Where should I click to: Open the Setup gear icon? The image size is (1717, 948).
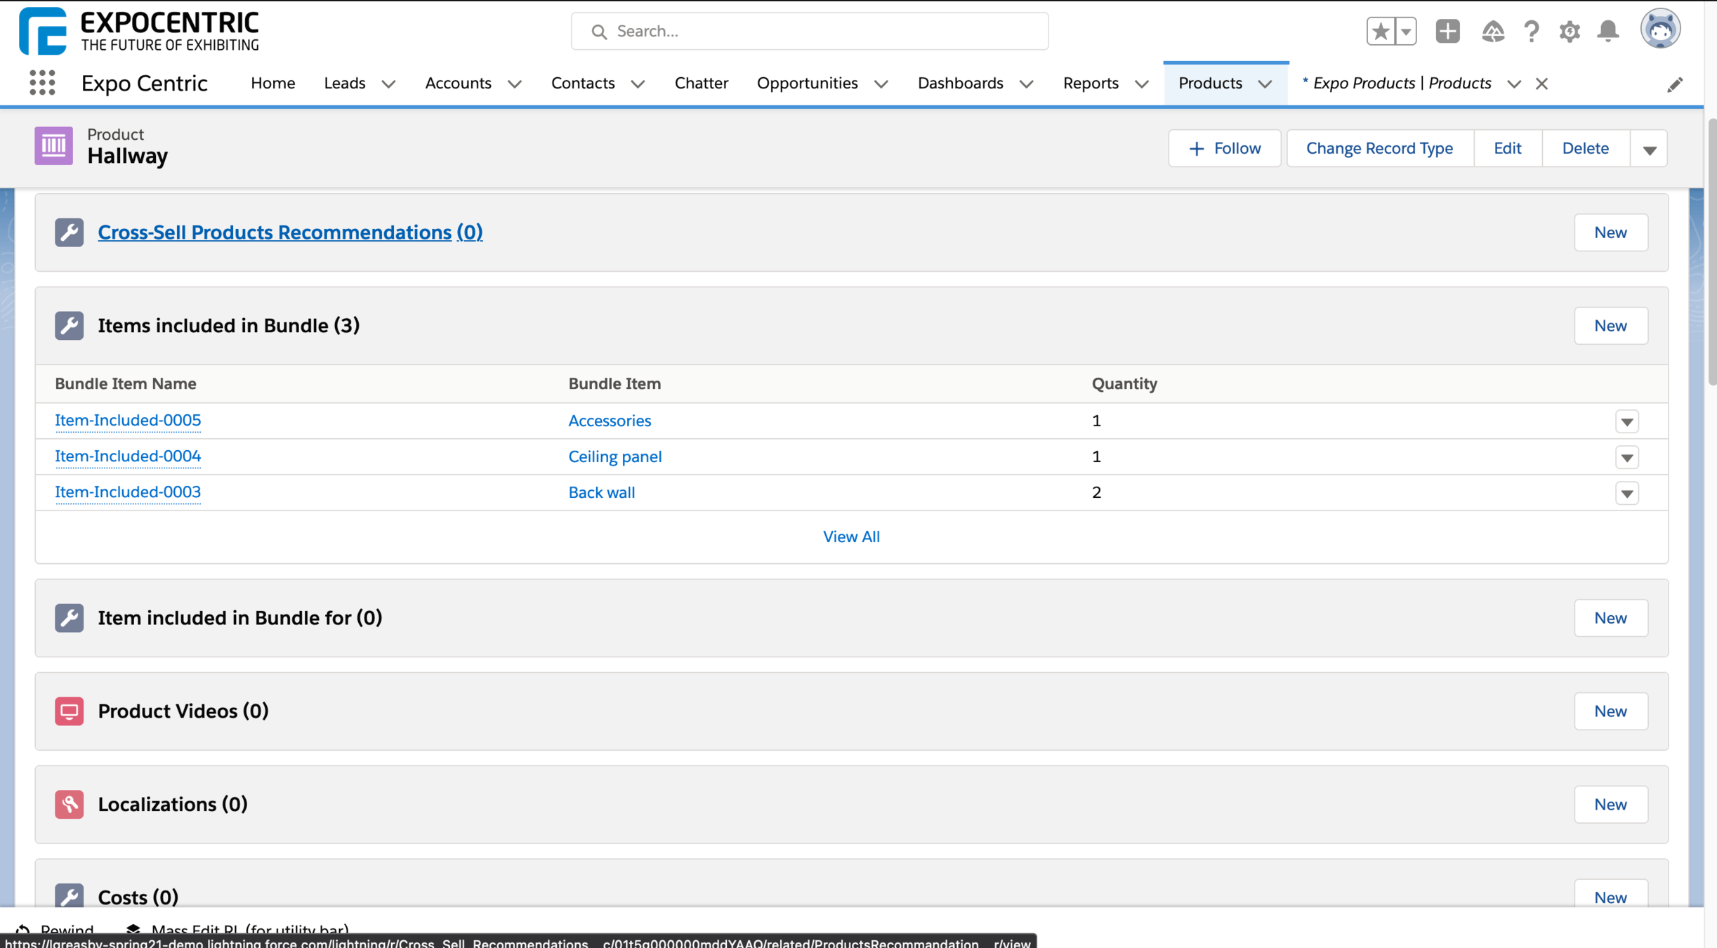point(1570,31)
